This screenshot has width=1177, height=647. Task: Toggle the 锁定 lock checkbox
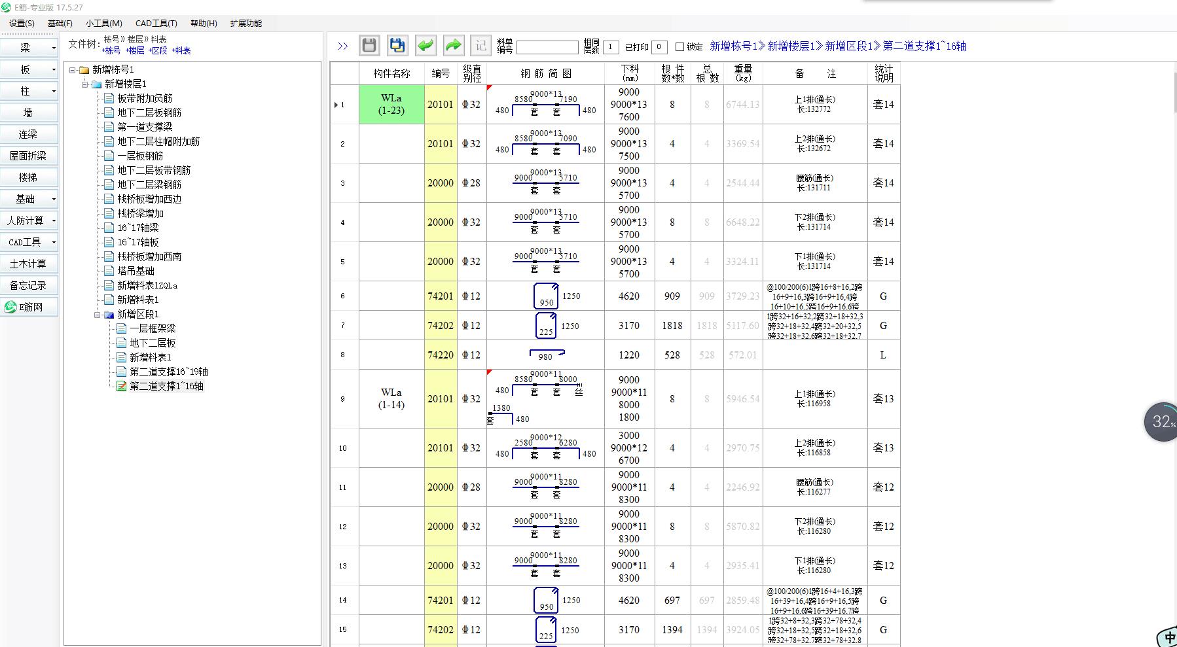point(679,47)
